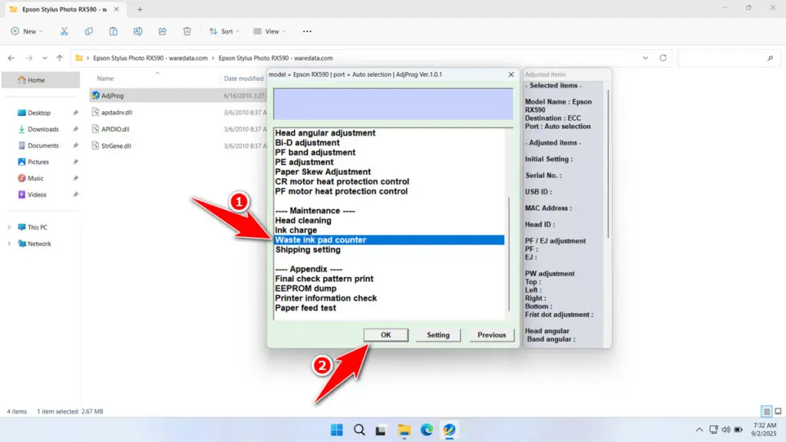Click the Explorer search input field

(725, 58)
